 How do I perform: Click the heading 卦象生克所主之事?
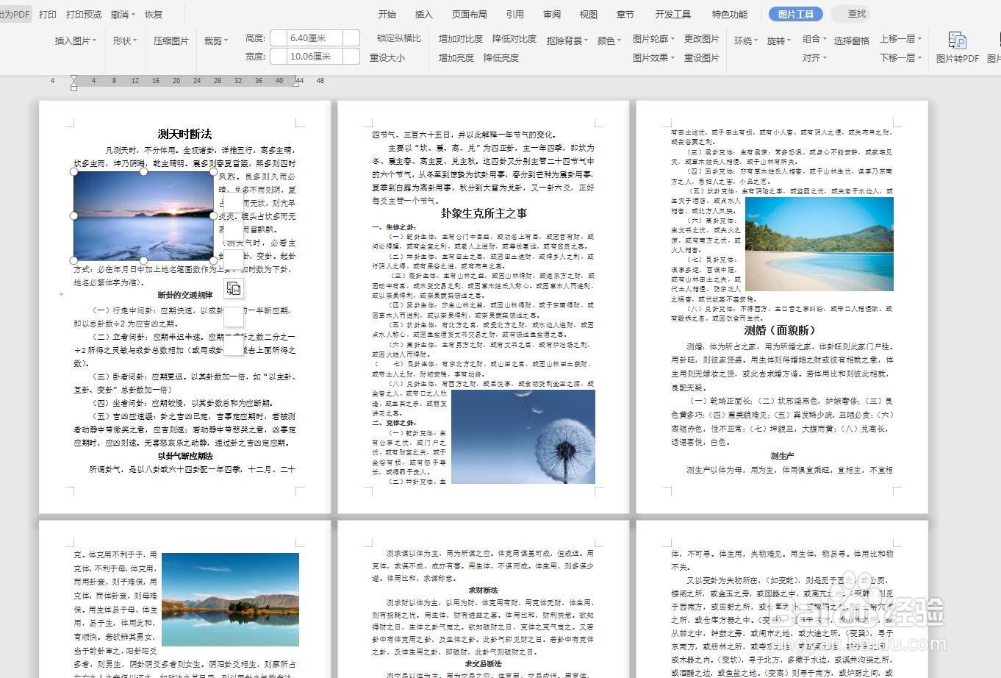pos(484,213)
